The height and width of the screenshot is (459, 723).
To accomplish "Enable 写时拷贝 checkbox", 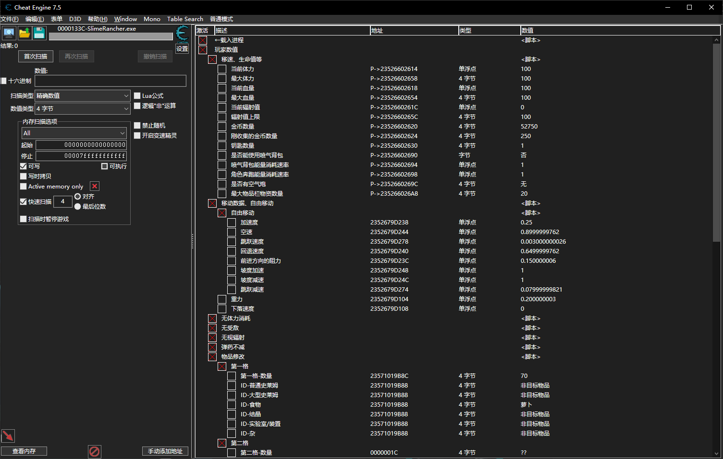I will (23, 177).
